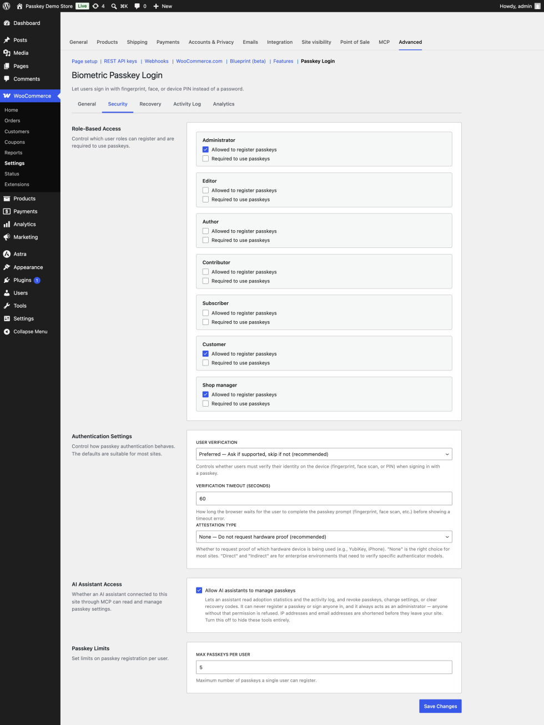The height and width of the screenshot is (725, 544).
Task: Open the REST API keys link
Action: tap(120, 61)
